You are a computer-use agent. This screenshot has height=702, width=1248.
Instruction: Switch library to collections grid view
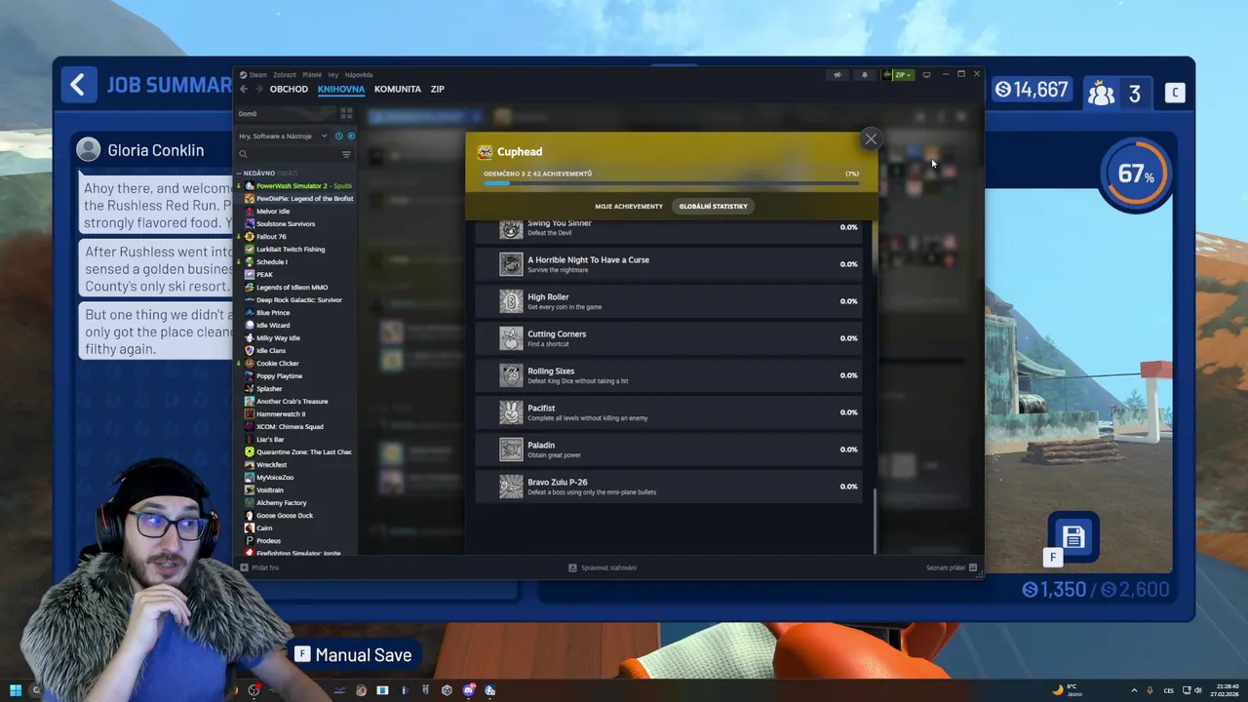click(346, 114)
